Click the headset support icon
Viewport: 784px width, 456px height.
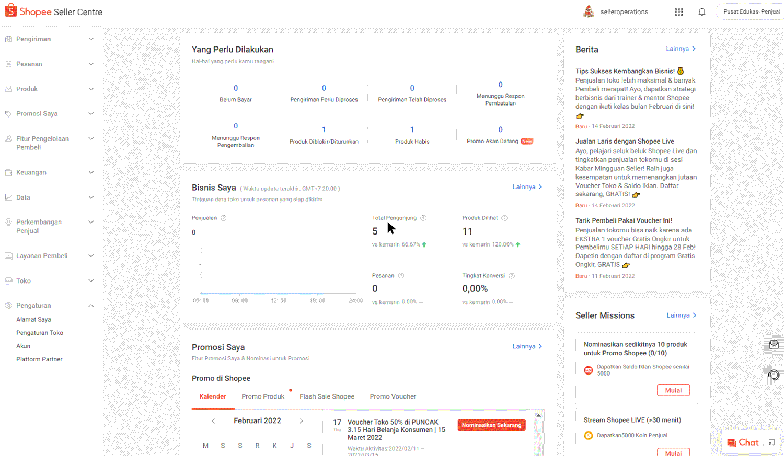(x=774, y=375)
